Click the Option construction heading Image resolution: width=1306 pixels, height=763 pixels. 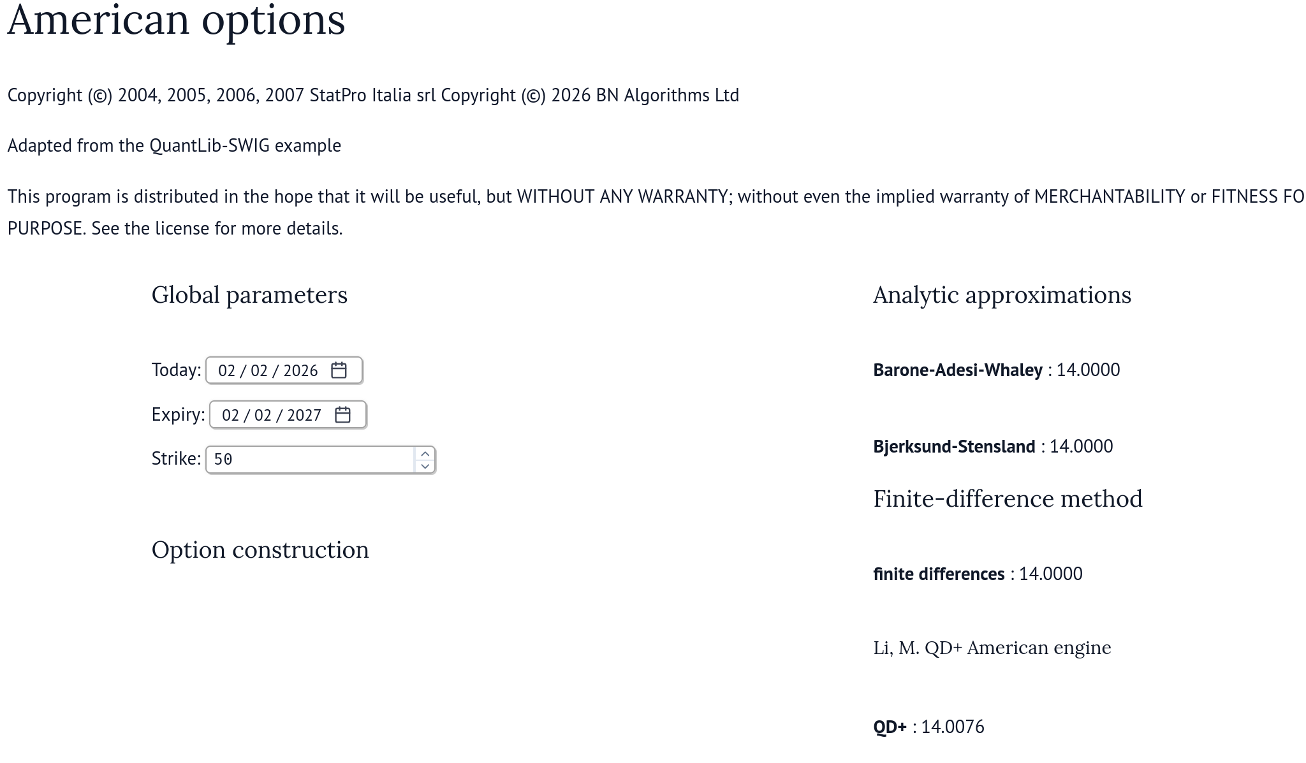pos(260,550)
